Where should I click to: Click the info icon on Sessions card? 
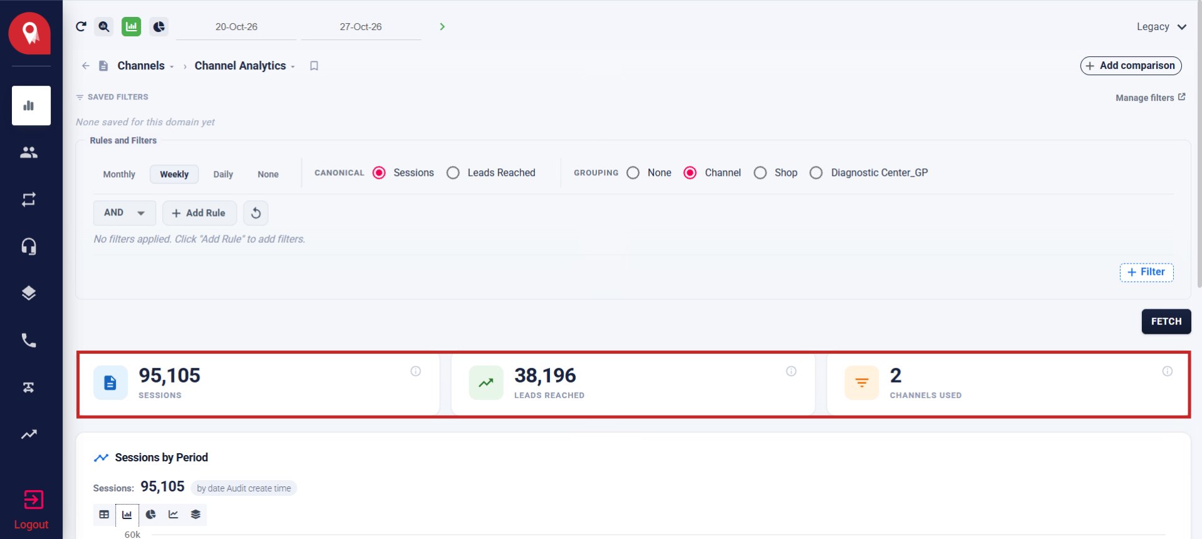pos(415,371)
